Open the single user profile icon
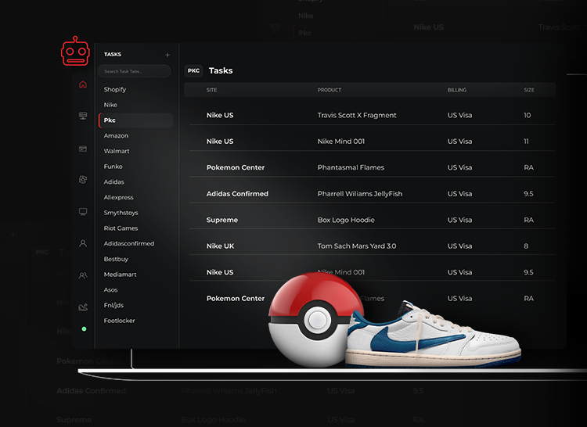The image size is (587, 427). point(83,244)
